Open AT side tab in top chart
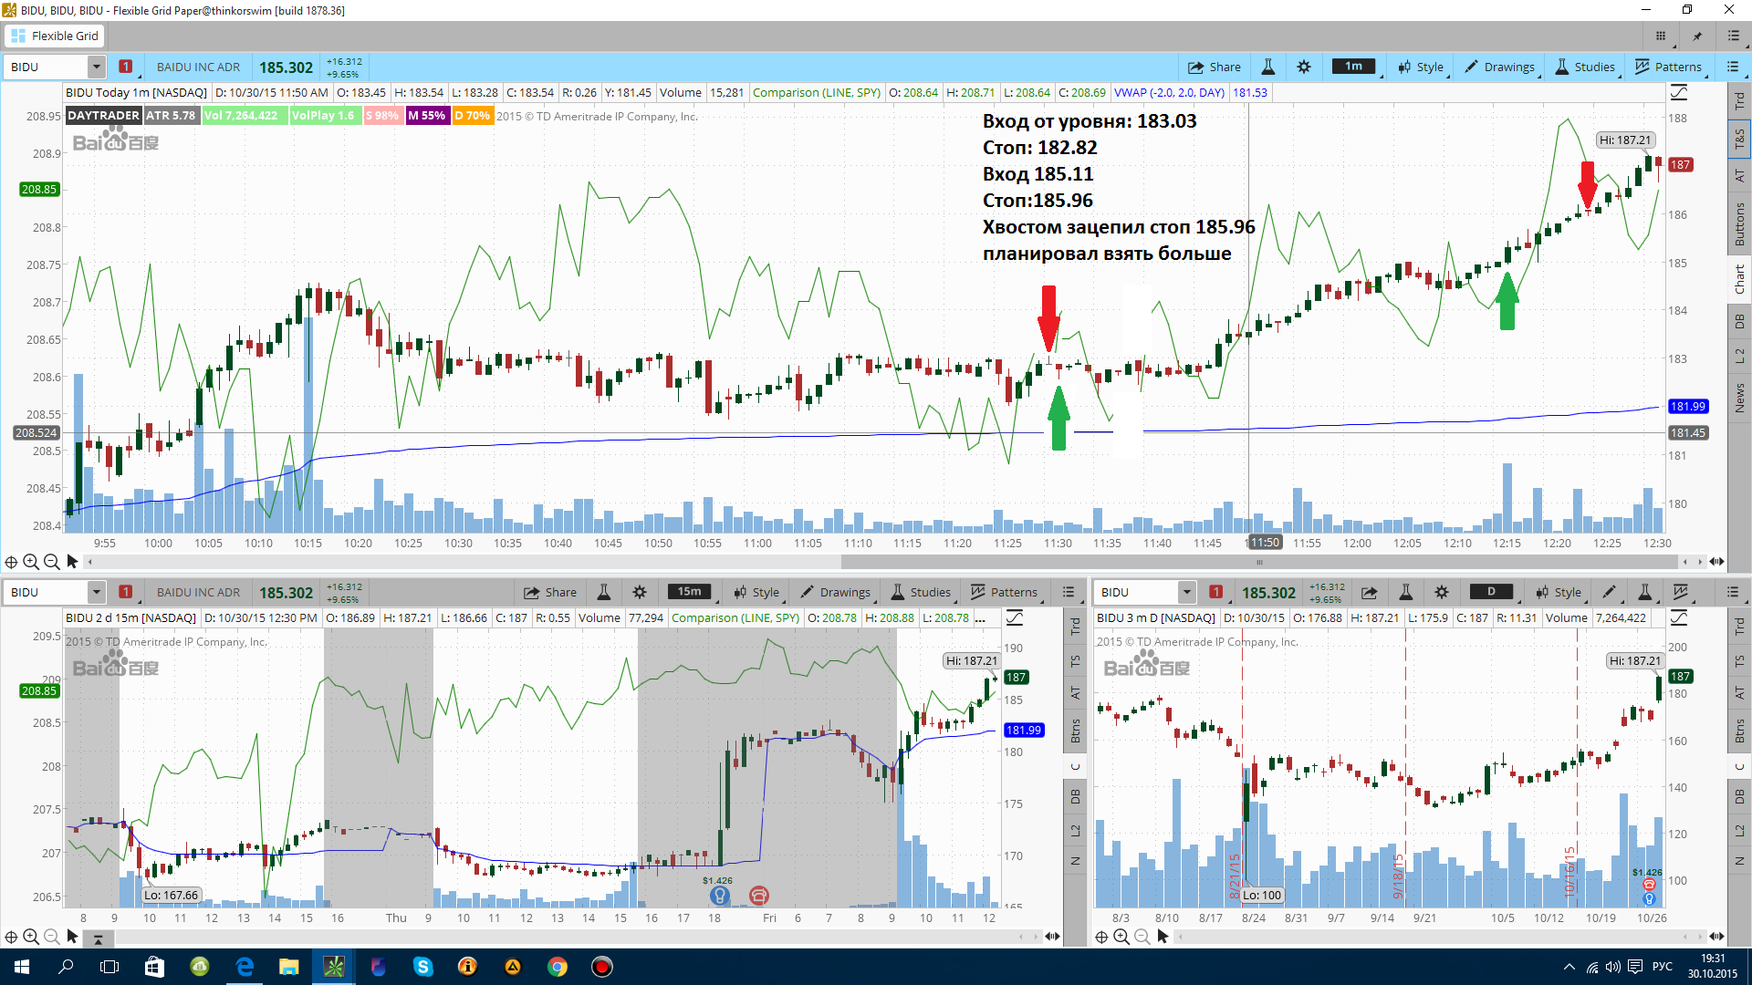The image size is (1752, 985). (1740, 175)
